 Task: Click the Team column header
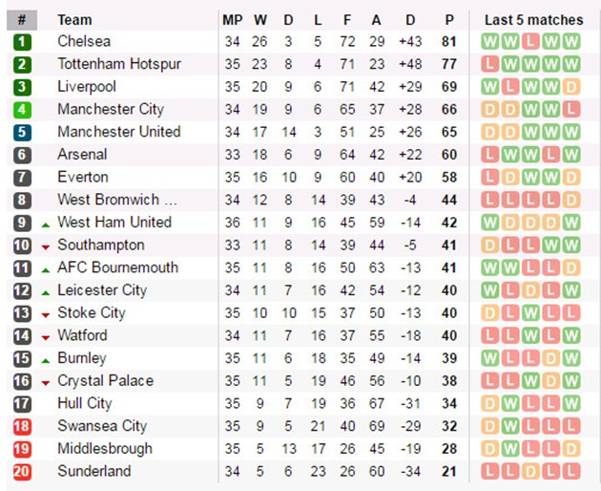[x=74, y=19]
